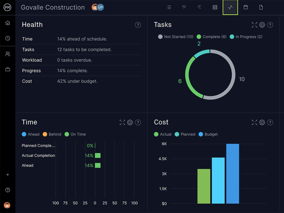Open the Sheet view icon
284x213 pixels.
[215, 7]
